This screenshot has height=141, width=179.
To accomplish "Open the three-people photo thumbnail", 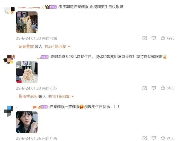I will coord(27,22).
